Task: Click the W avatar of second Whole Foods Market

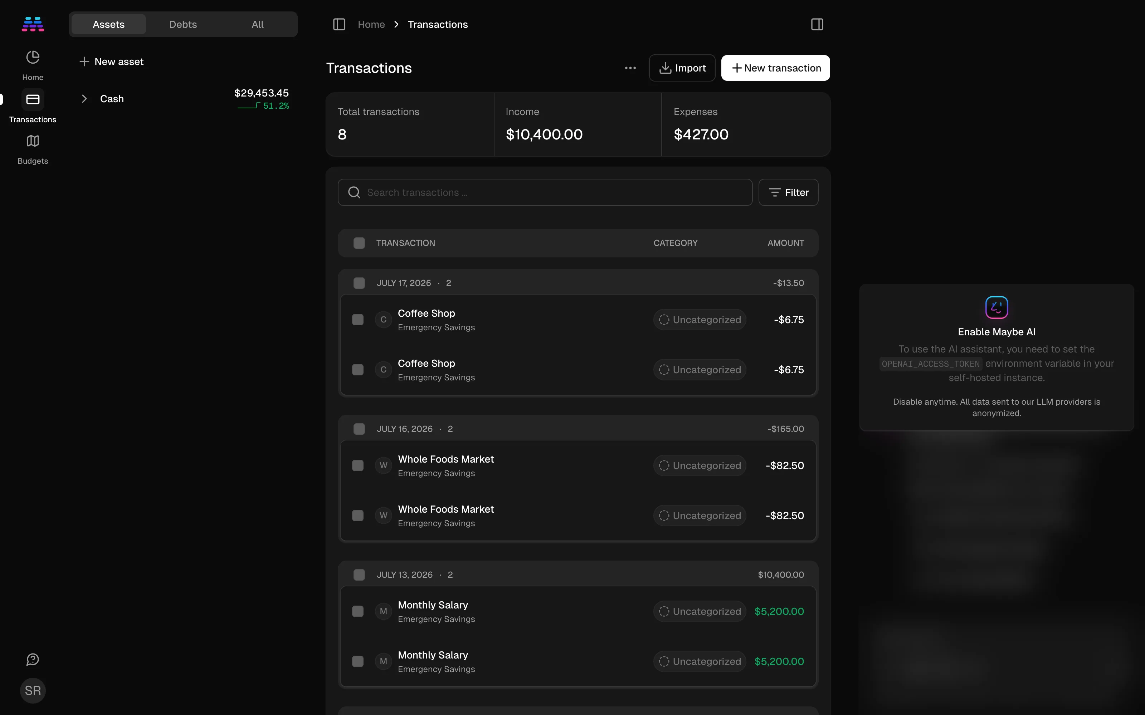Action: pyautogui.click(x=383, y=516)
